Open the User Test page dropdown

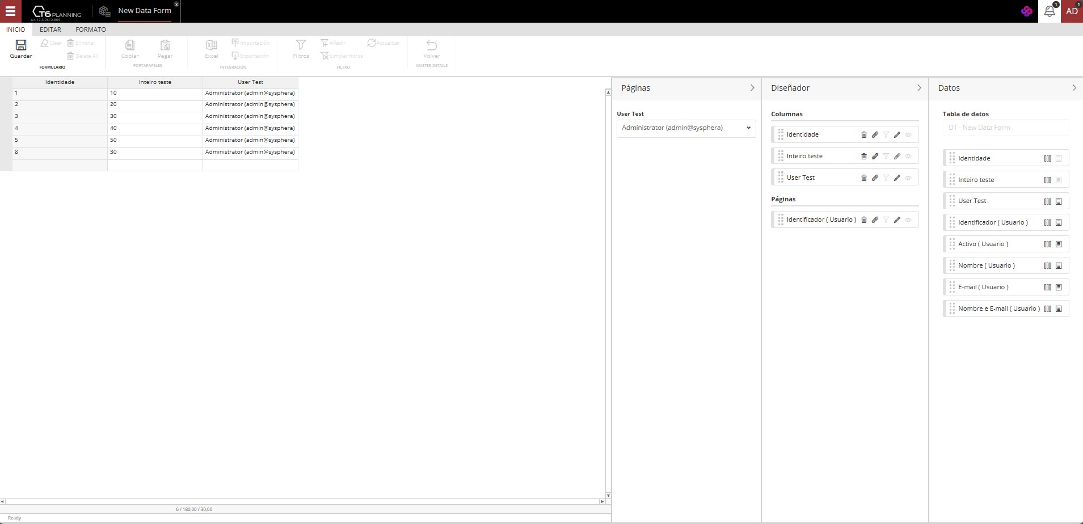tap(686, 128)
